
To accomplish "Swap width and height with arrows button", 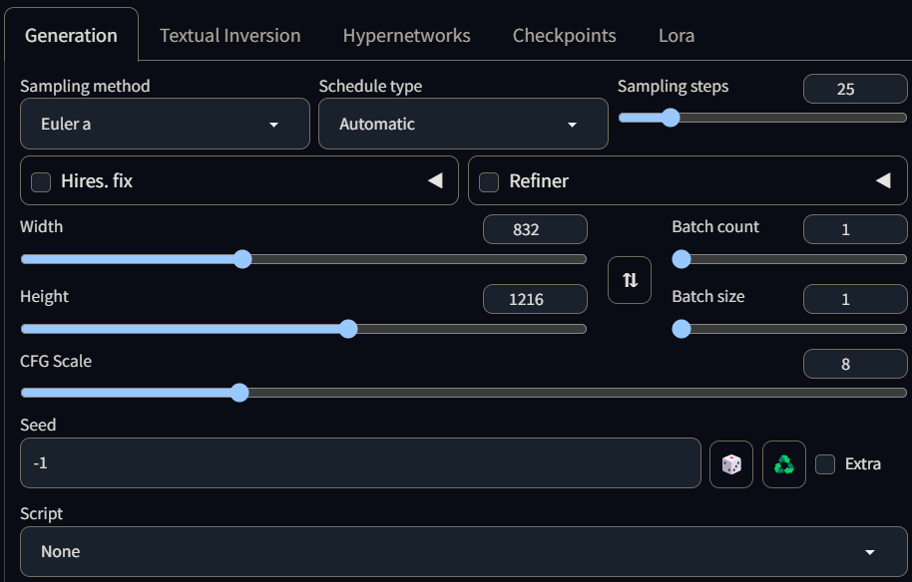I will 630,280.
